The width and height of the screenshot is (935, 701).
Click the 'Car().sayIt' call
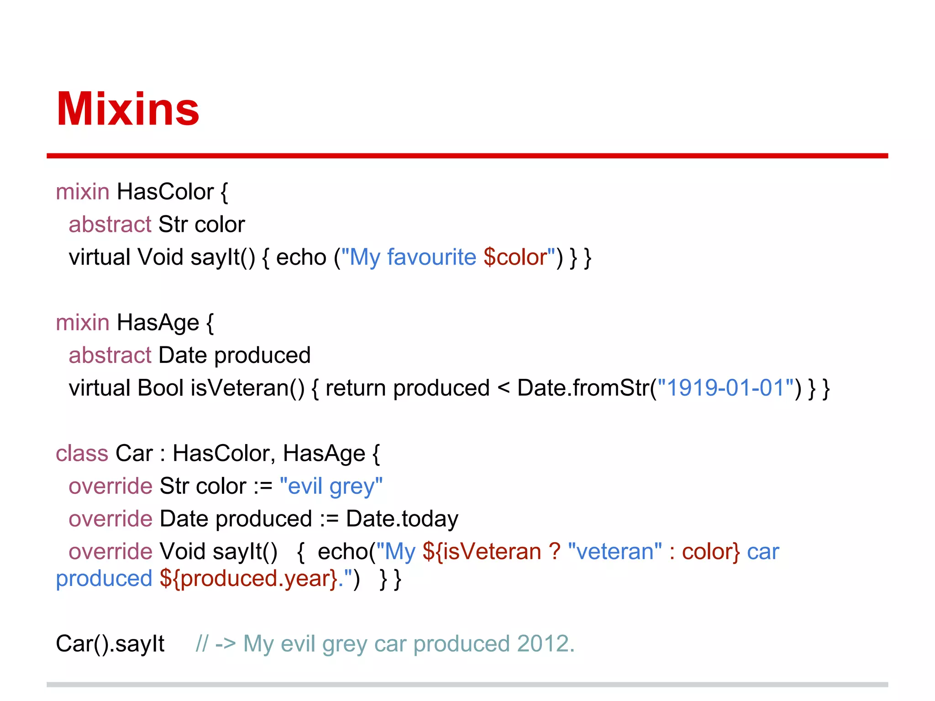click(x=110, y=644)
